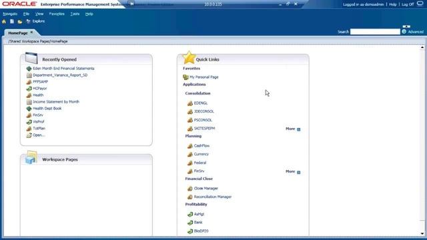Screen dimensions: 427x240
Task: Click the Home toolbar icon
Action: [4, 21]
